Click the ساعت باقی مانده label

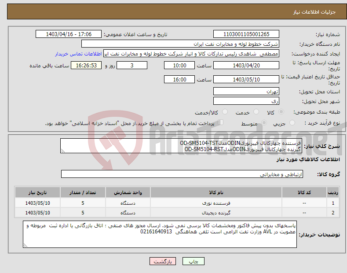click(49, 66)
